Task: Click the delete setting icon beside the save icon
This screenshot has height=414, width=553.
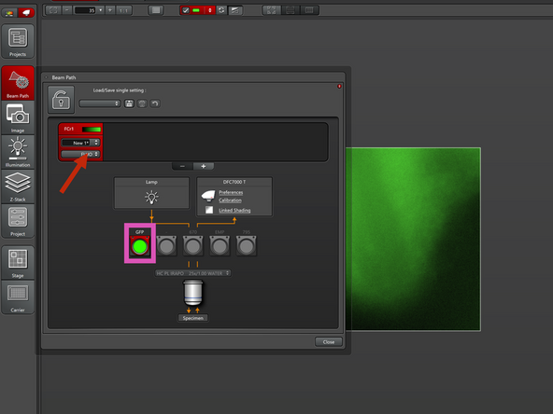Action: click(142, 103)
